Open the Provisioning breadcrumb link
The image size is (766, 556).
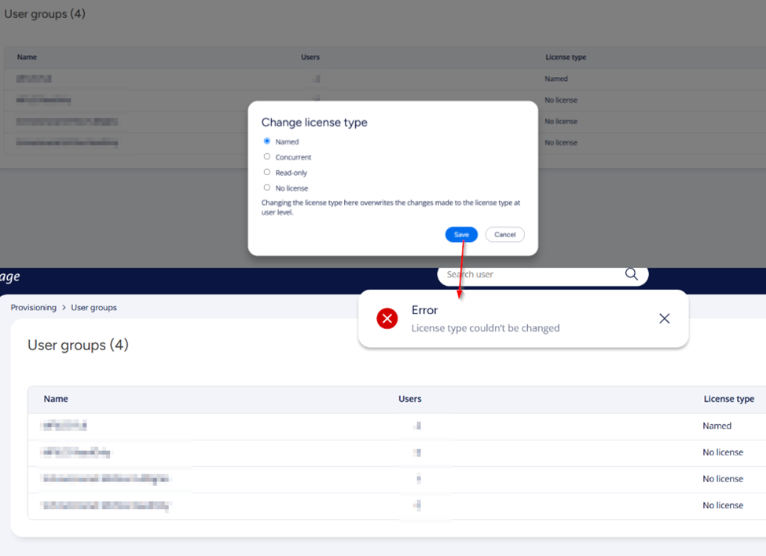pyautogui.click(x=34, y=308)
